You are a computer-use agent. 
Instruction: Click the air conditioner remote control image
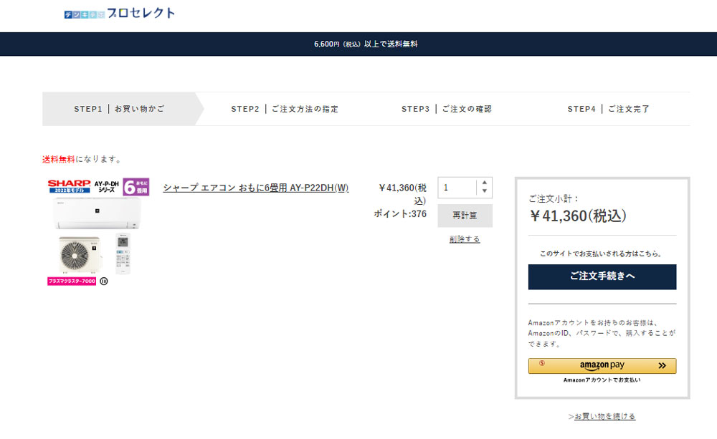tap(123, 253)
